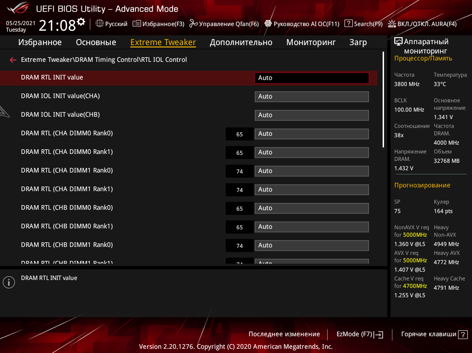Image resolution: width=472 pixels, height=353 pixels.
Task: Select the DRAM RTL INIT value label
Action: [52, 77]
